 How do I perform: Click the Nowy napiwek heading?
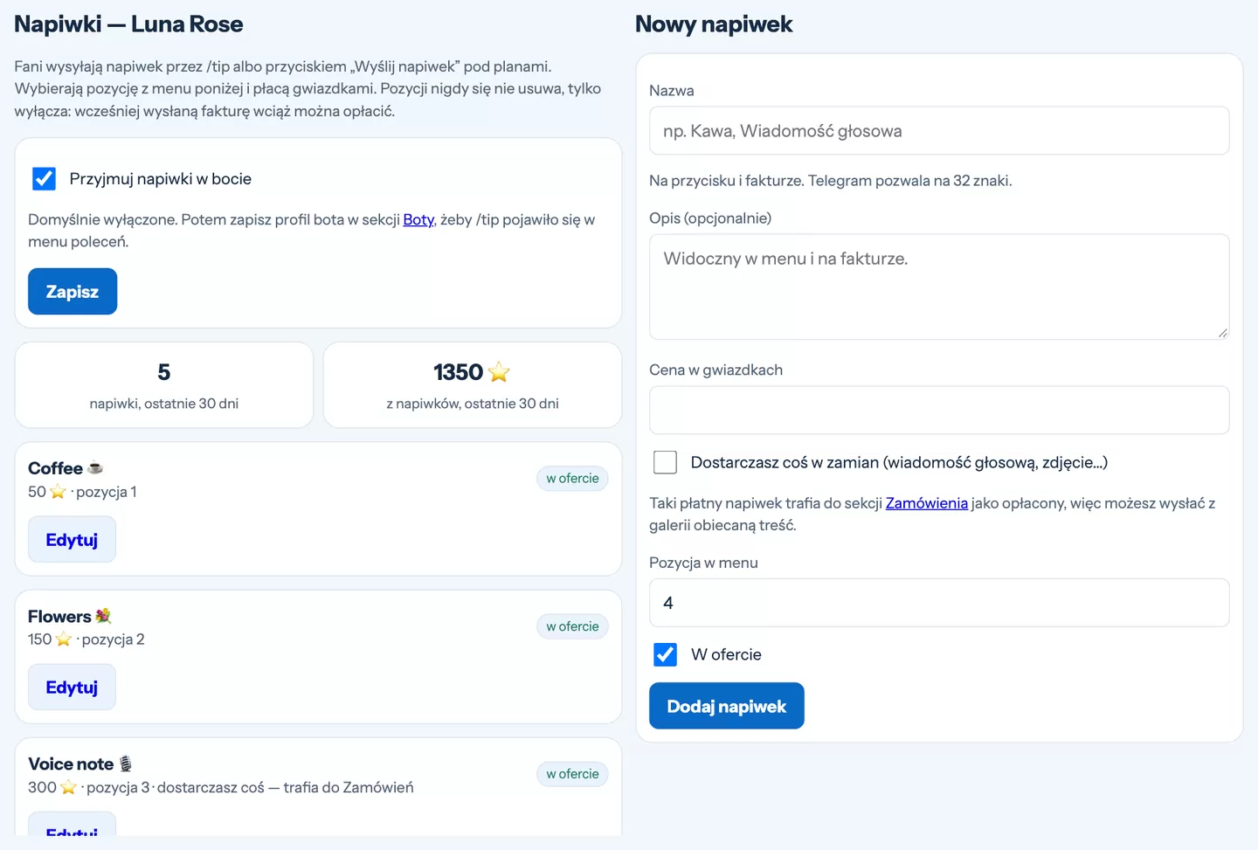coord(714,24)
